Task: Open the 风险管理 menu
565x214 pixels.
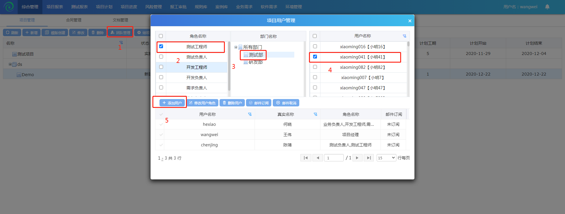Action: [x=154, y=7]
